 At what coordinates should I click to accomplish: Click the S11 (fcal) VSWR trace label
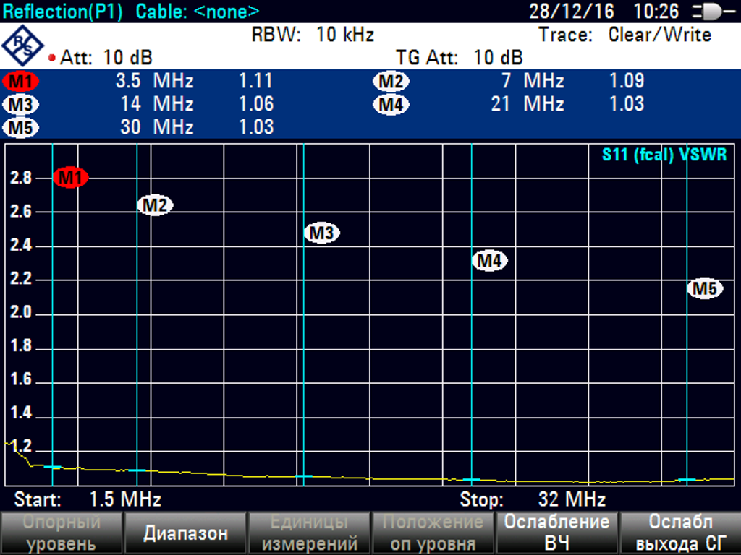(x=664, y=155)
